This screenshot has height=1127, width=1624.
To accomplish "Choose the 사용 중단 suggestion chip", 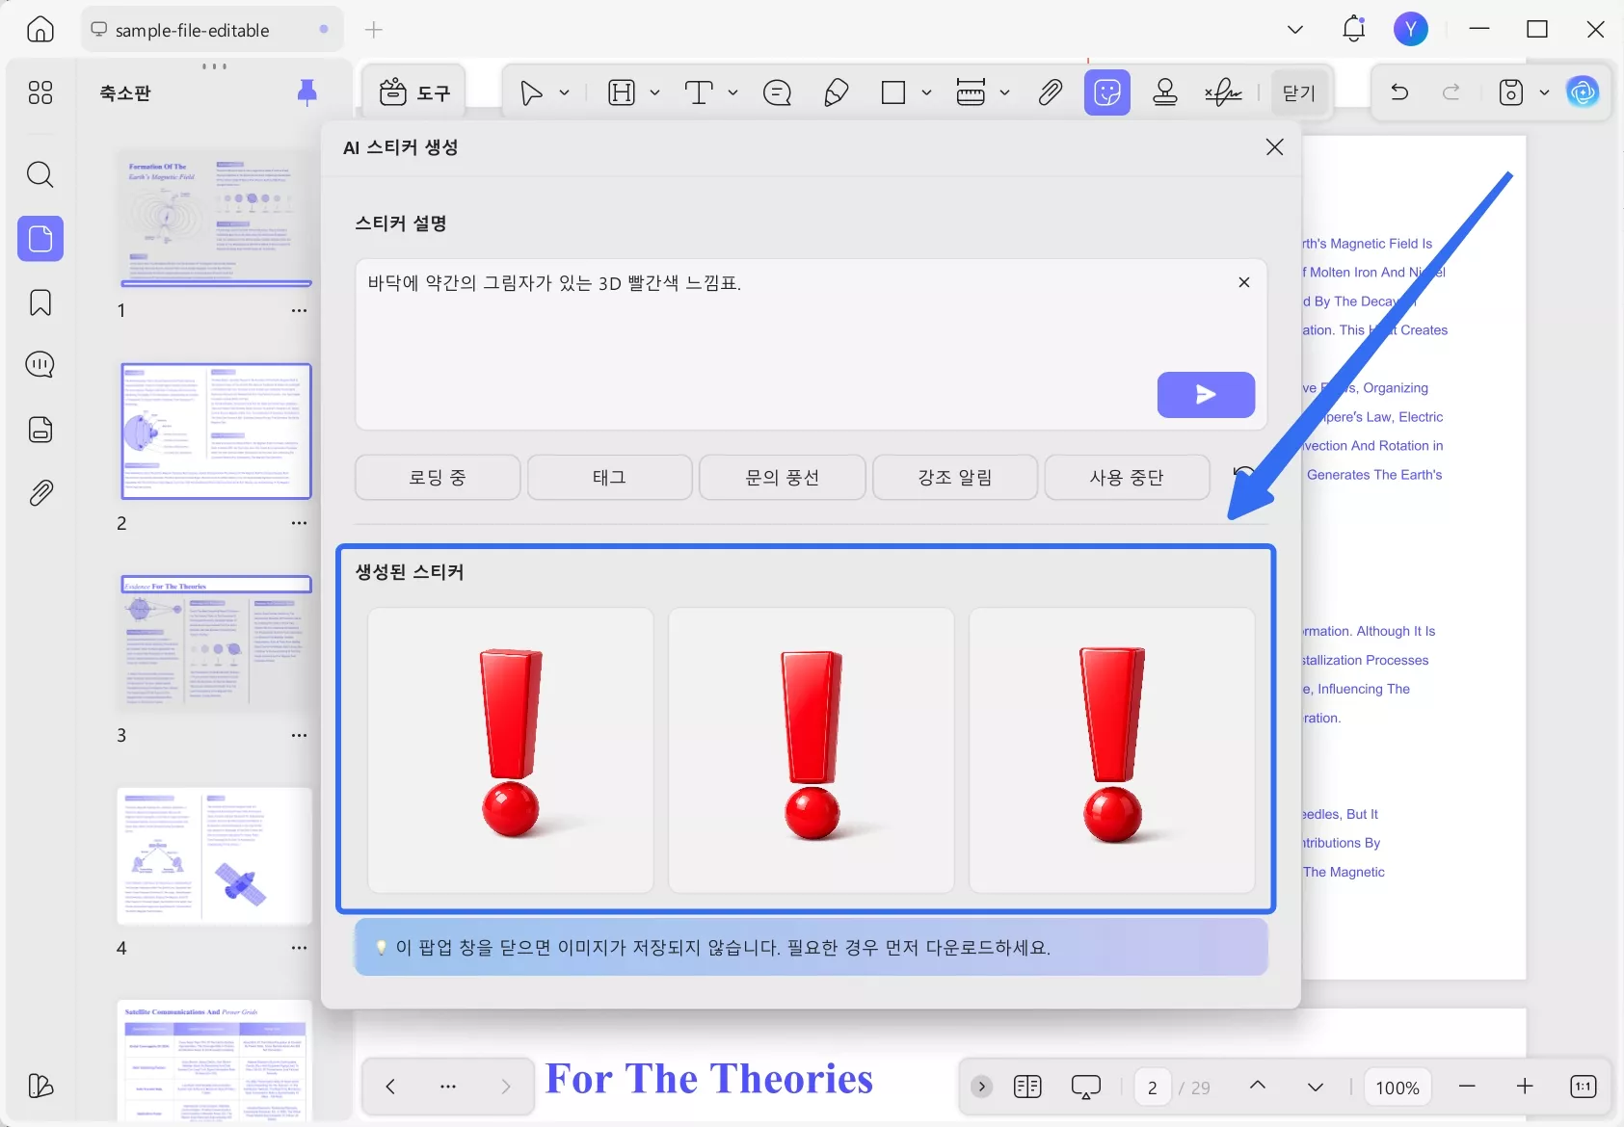I will [1128, 478].
